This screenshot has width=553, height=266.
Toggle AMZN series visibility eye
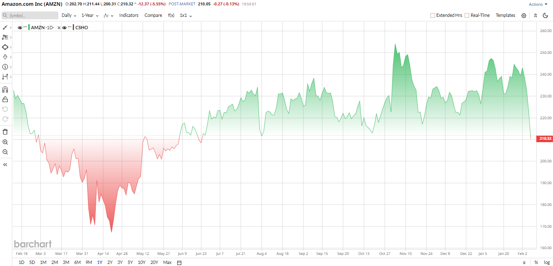click(20, 28)
